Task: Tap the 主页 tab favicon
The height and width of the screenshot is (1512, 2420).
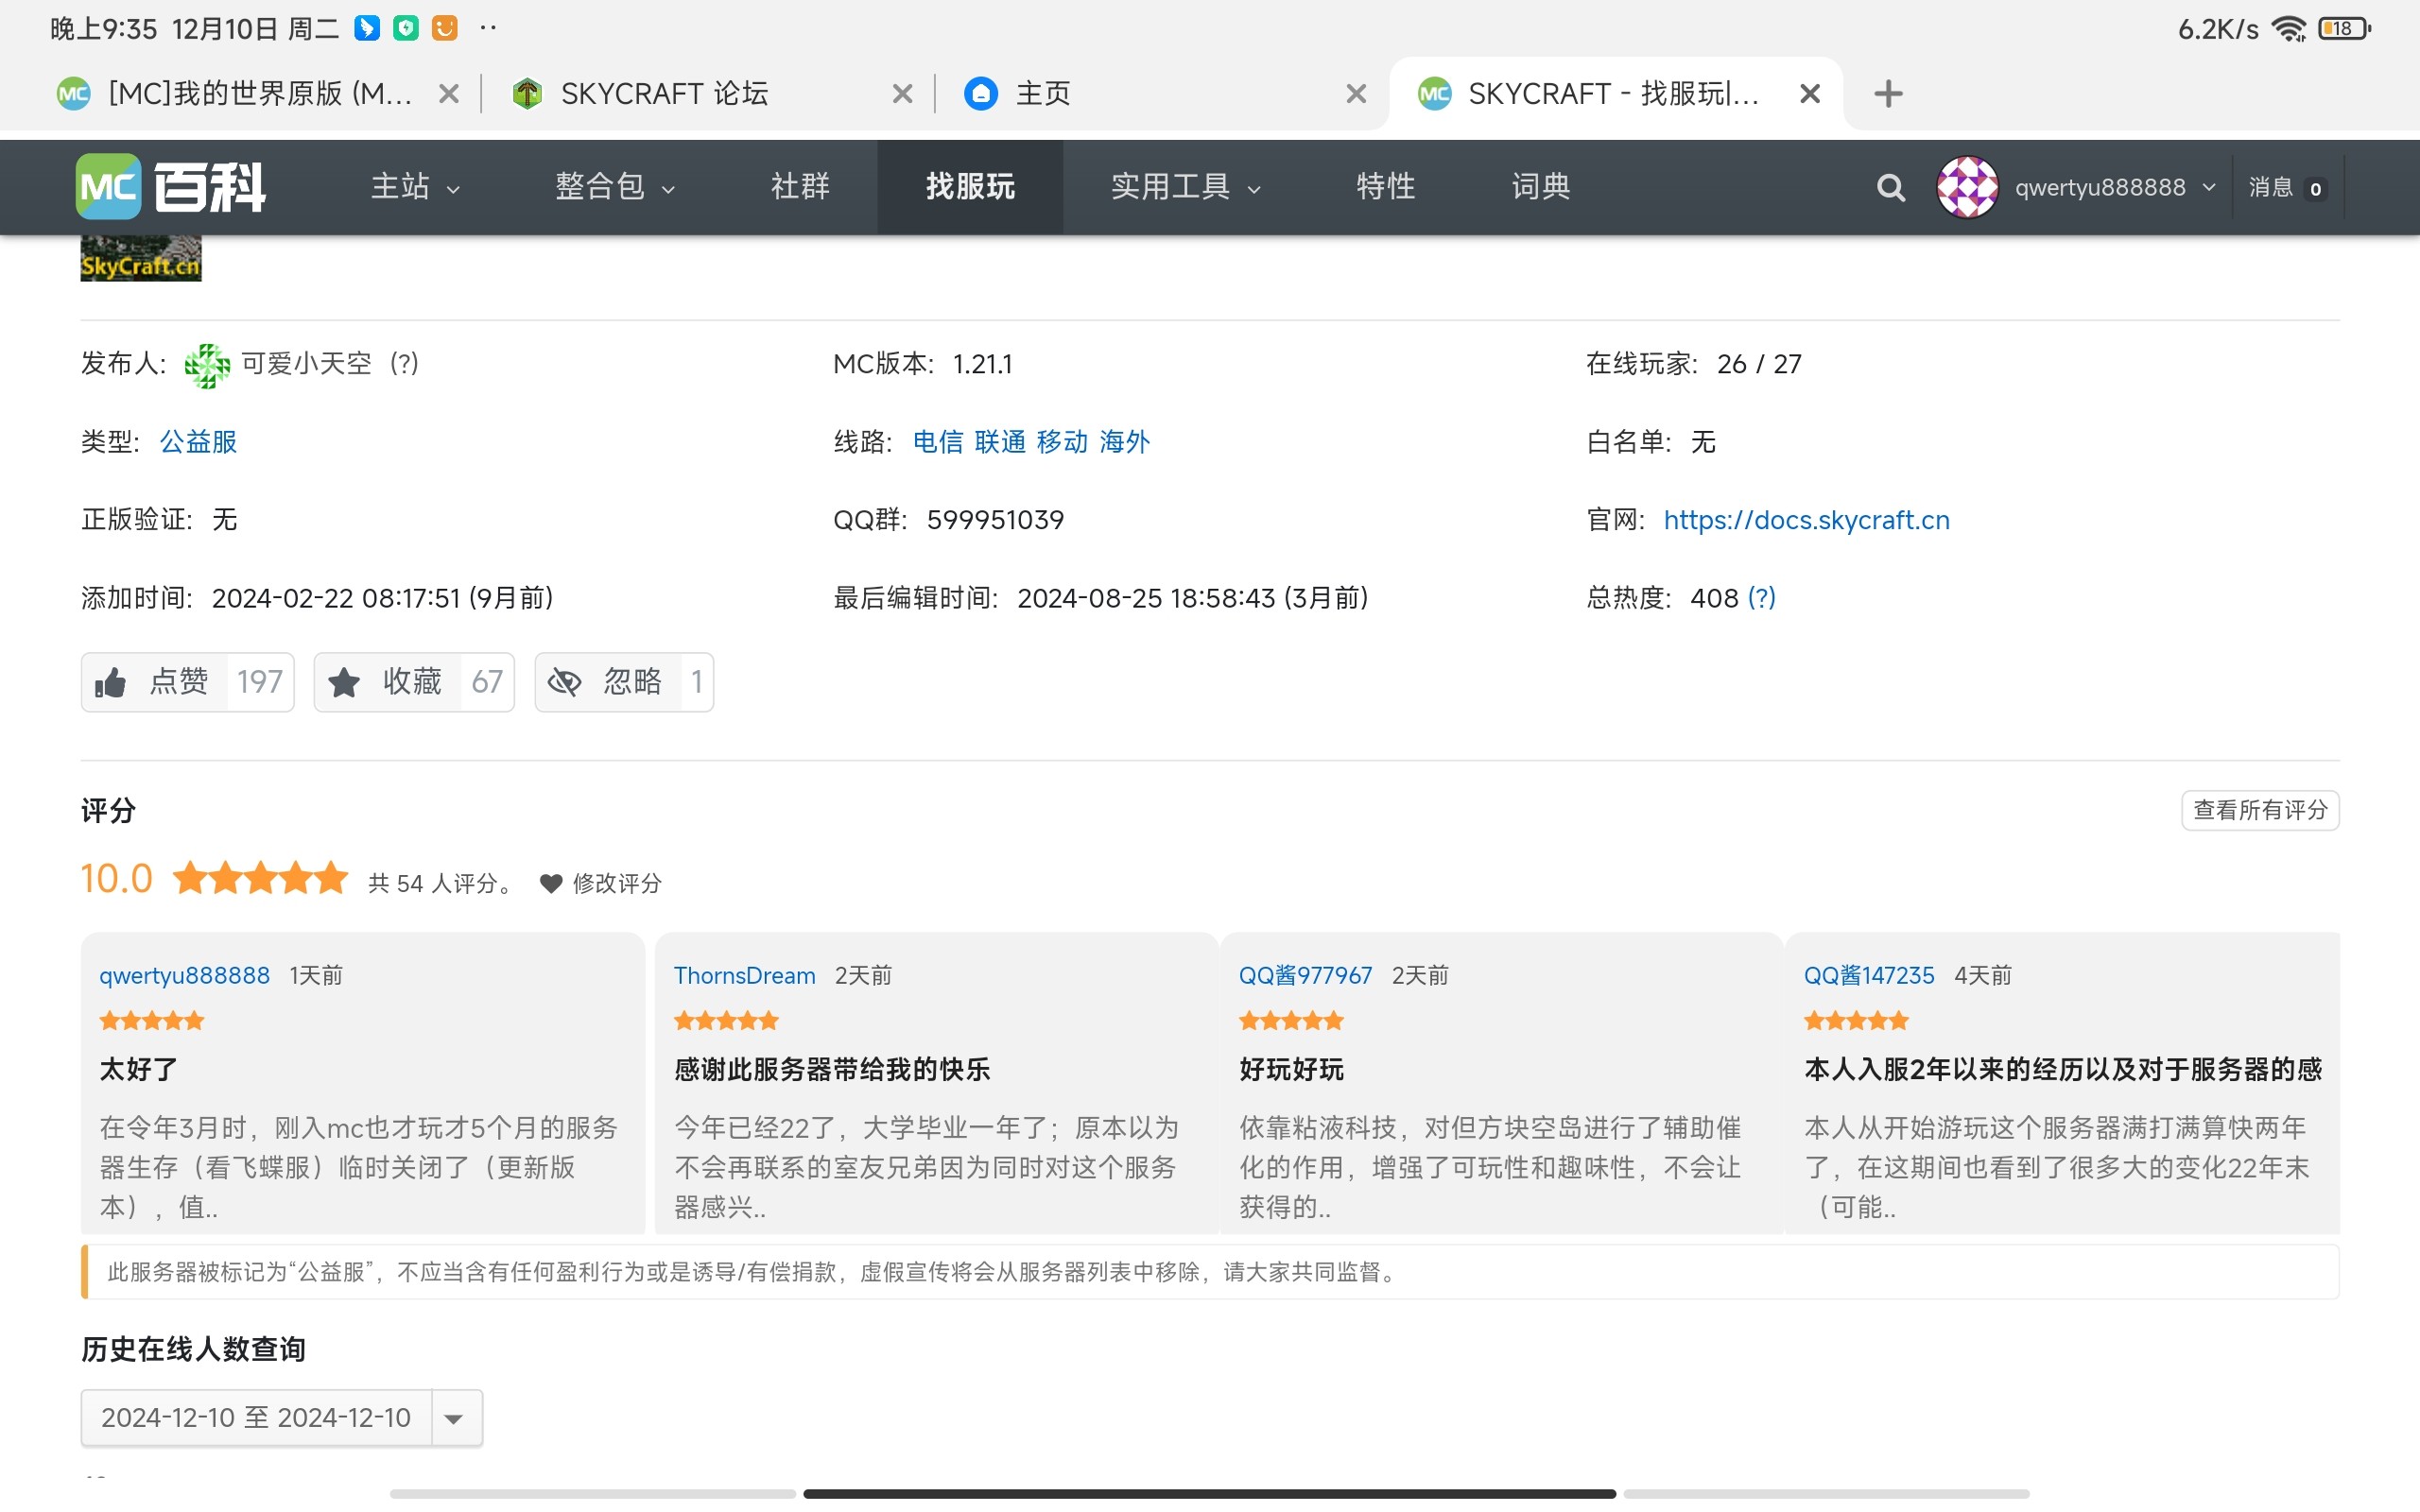Action: point(981,94)
